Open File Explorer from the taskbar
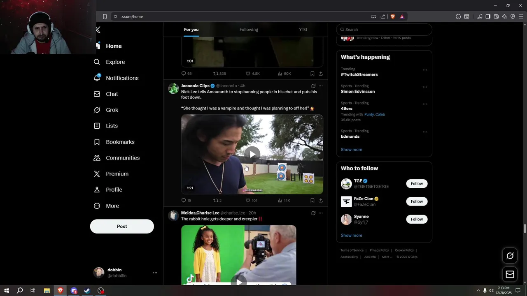This screenshot has width=527, height=296. 47,291
